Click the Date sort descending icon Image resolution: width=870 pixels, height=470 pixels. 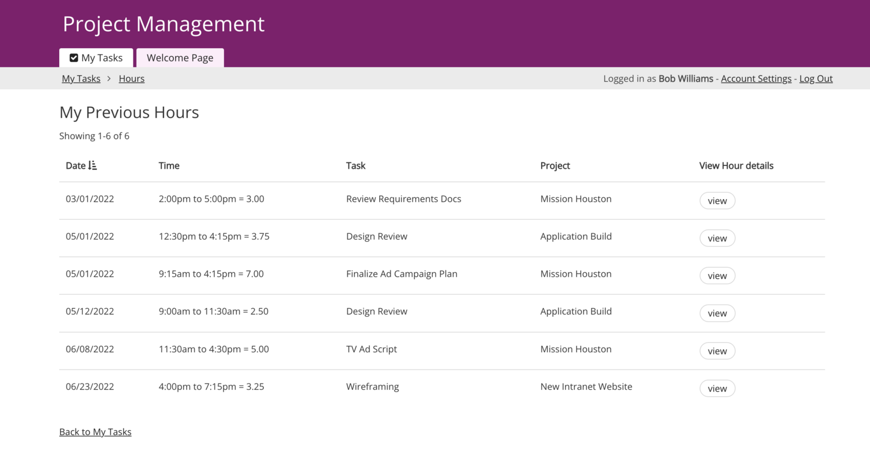coord(93,166)
